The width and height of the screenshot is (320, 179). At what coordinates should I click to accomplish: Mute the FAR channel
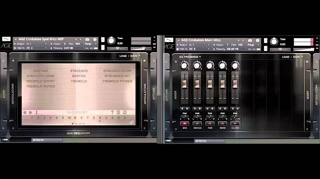pyautogui.click(x=212, y=109)
